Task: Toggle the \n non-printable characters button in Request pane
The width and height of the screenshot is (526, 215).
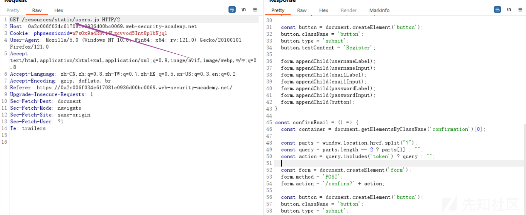Action: point(243,10)
